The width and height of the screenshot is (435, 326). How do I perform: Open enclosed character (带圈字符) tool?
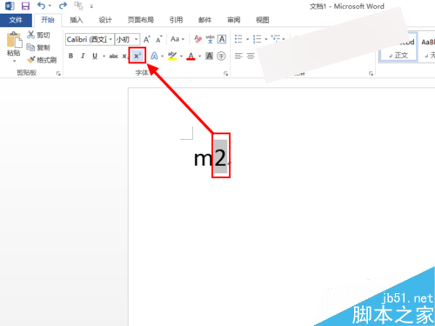tap(221, 56)
